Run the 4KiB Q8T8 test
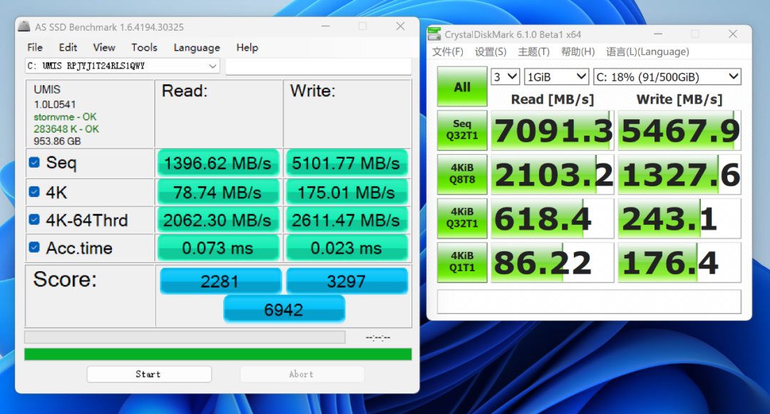Viewport: 770px width, 414px height. click(x=462, y=173)
